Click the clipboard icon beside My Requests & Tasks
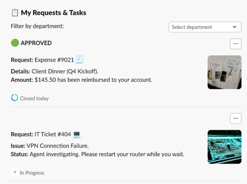Viewport: 247px width, 184px height. 14,13
